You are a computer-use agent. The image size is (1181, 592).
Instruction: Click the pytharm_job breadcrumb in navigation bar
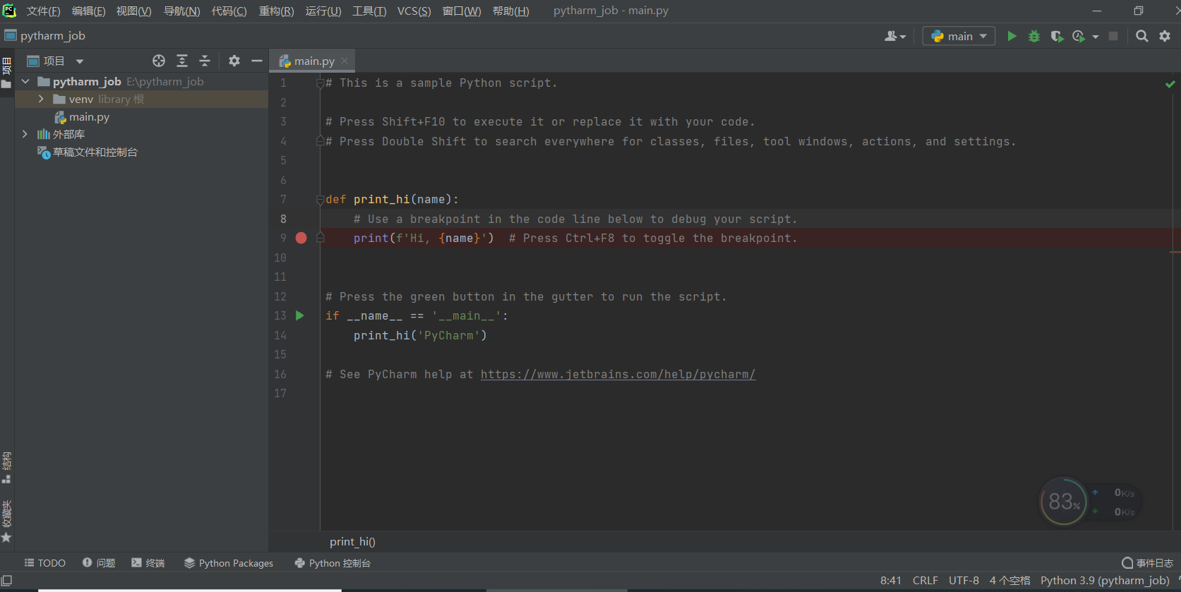click(x=45, y=36)
